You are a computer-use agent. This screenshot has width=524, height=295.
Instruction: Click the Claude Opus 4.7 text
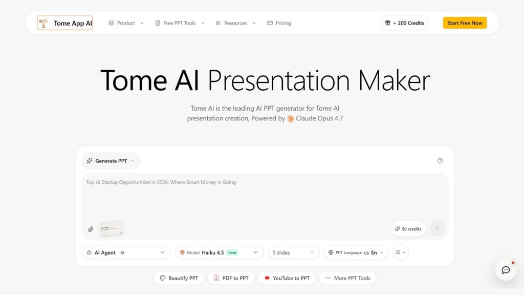(x=319, y=118)
